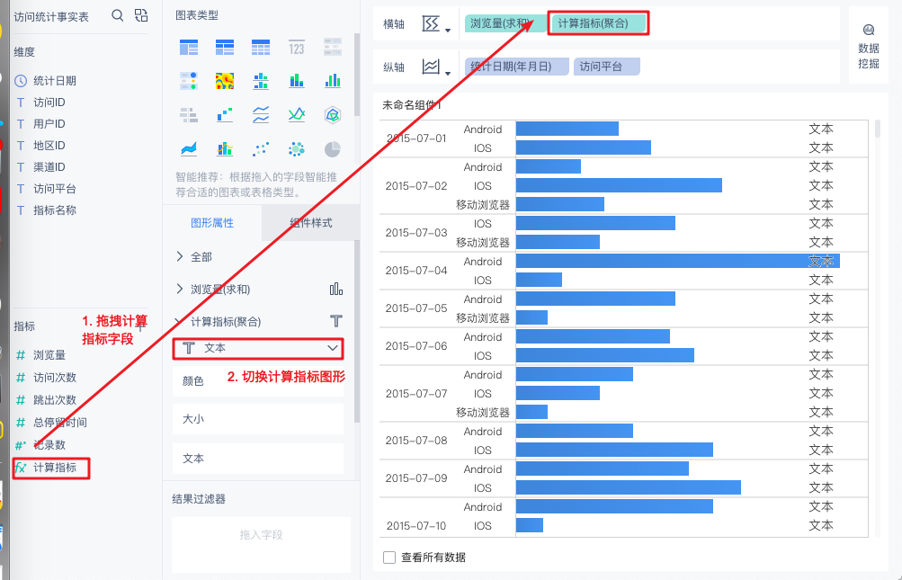
Task: Select the partitioned column chart type
Action: 261,81
